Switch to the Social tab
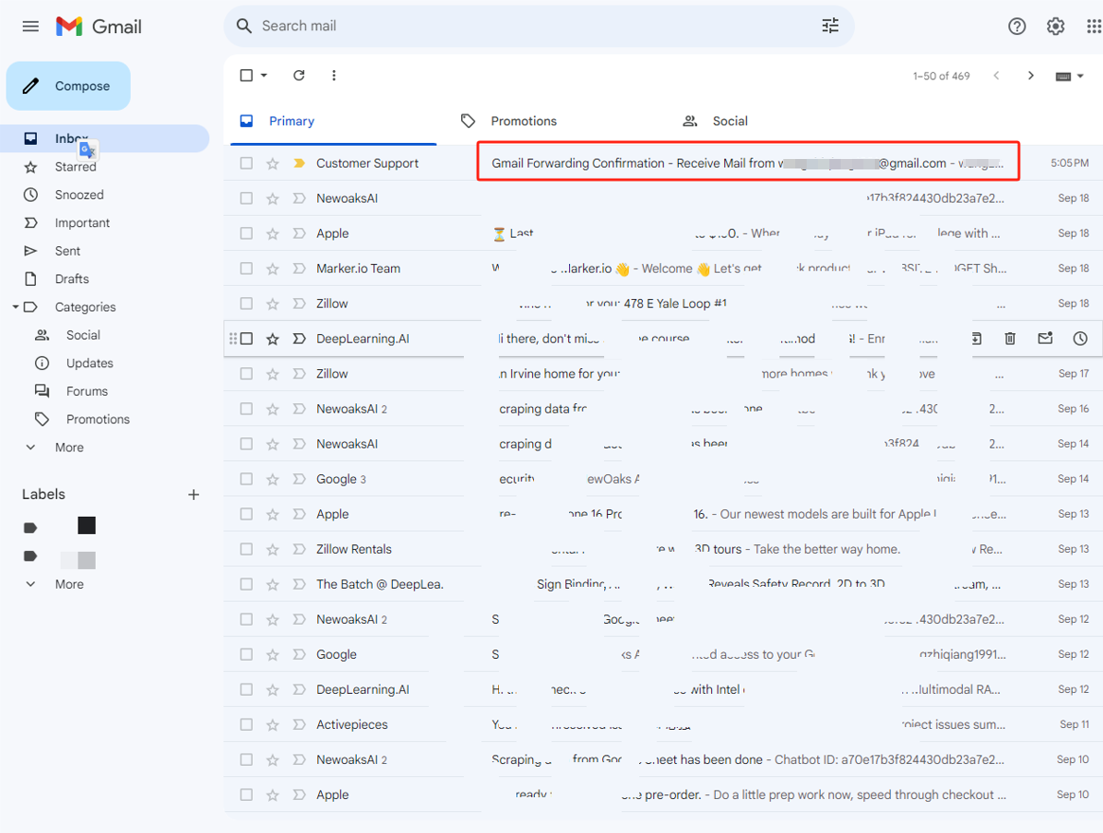The image size is (1103, 833). click(729, 121)
